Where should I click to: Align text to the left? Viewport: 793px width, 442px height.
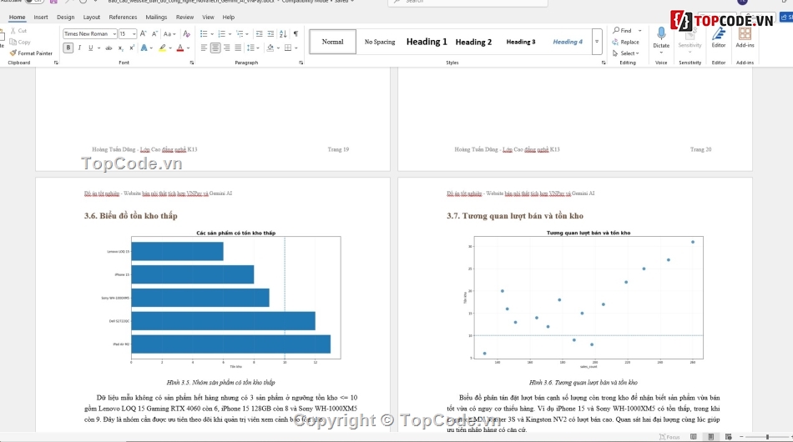(204, 48)
